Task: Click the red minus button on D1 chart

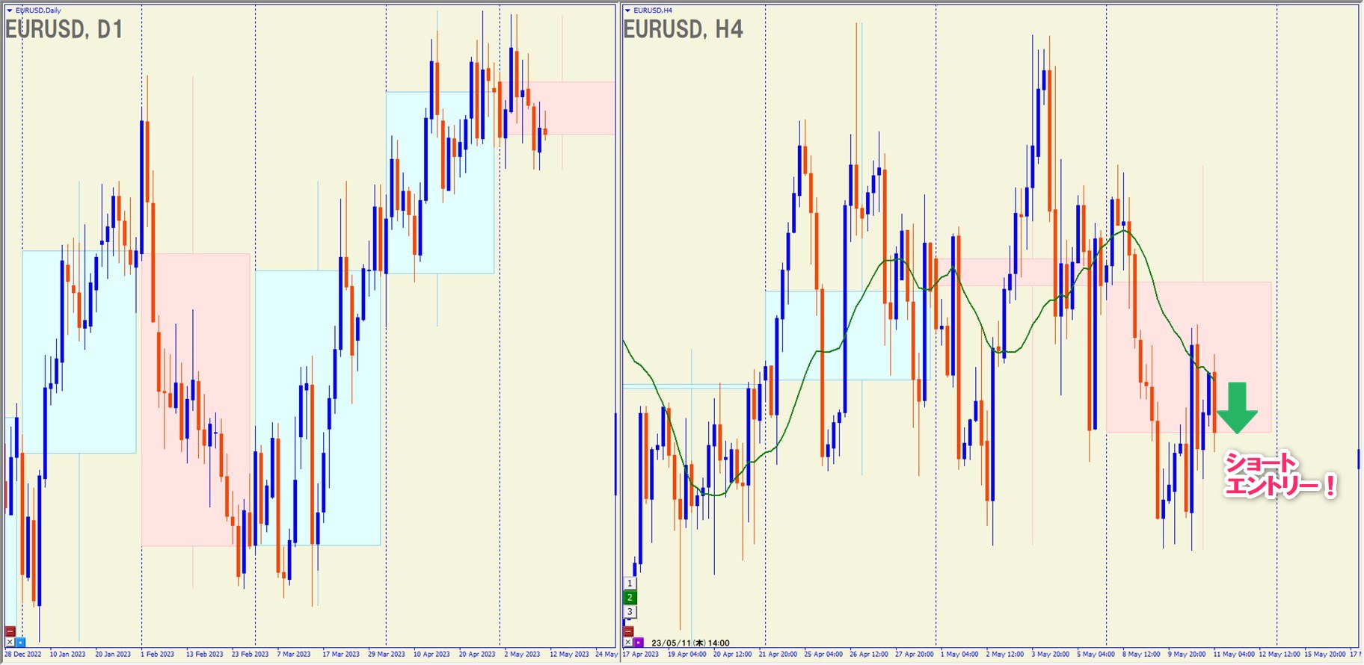Action: (x=10, y=631)
